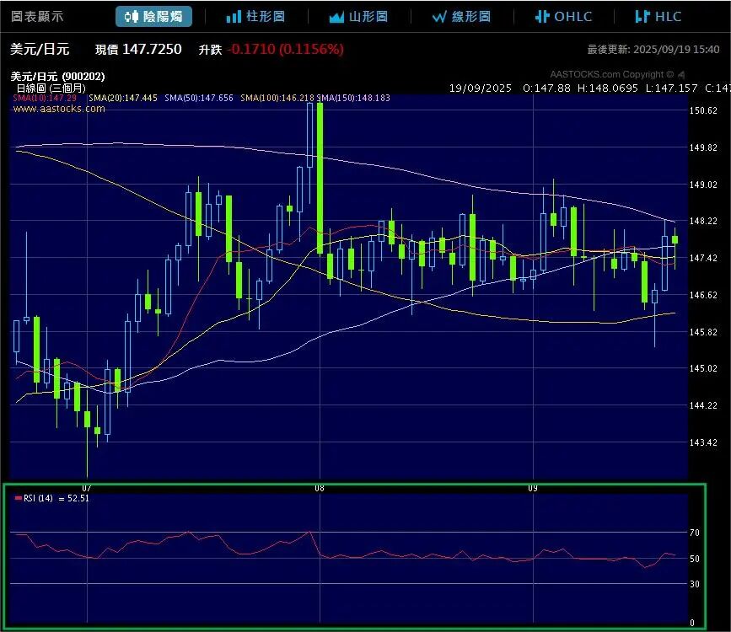Click the 19/09/2025 date readout

481,88
